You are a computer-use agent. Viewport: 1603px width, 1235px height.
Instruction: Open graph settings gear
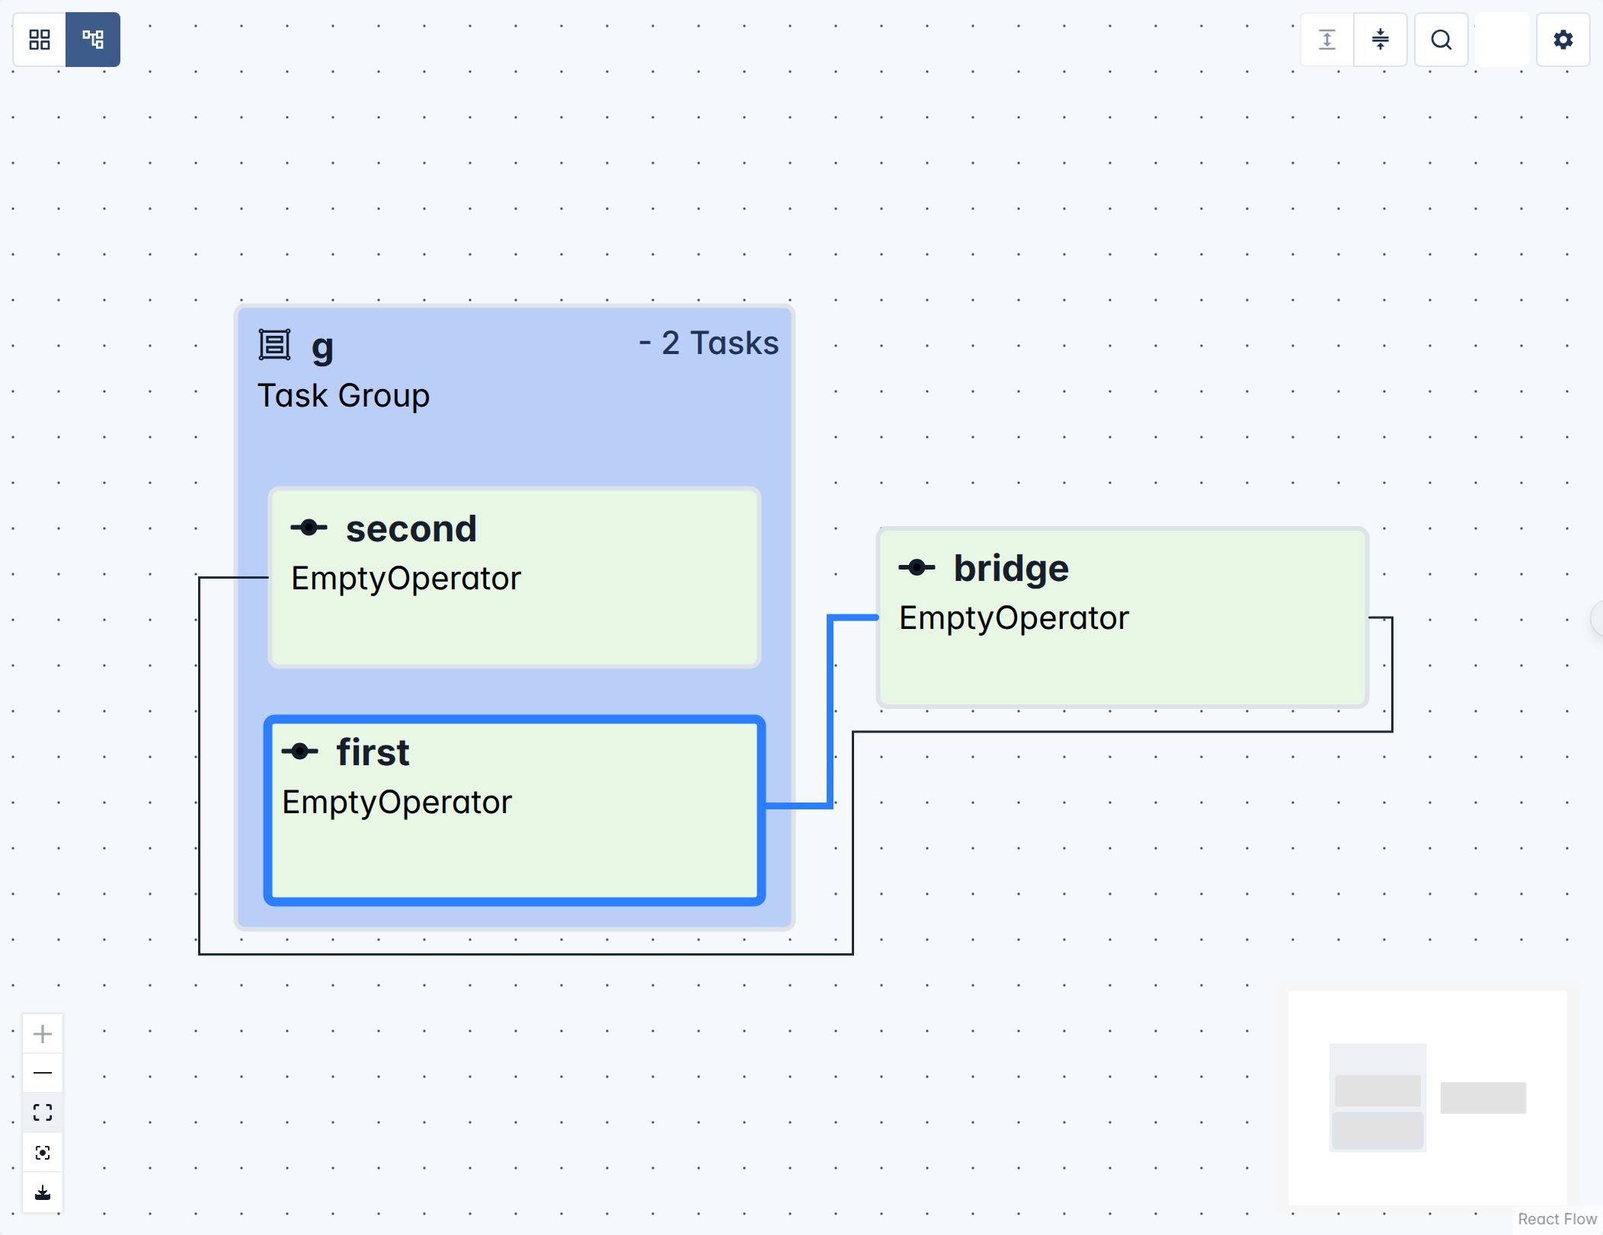(x=1563, y=40)
